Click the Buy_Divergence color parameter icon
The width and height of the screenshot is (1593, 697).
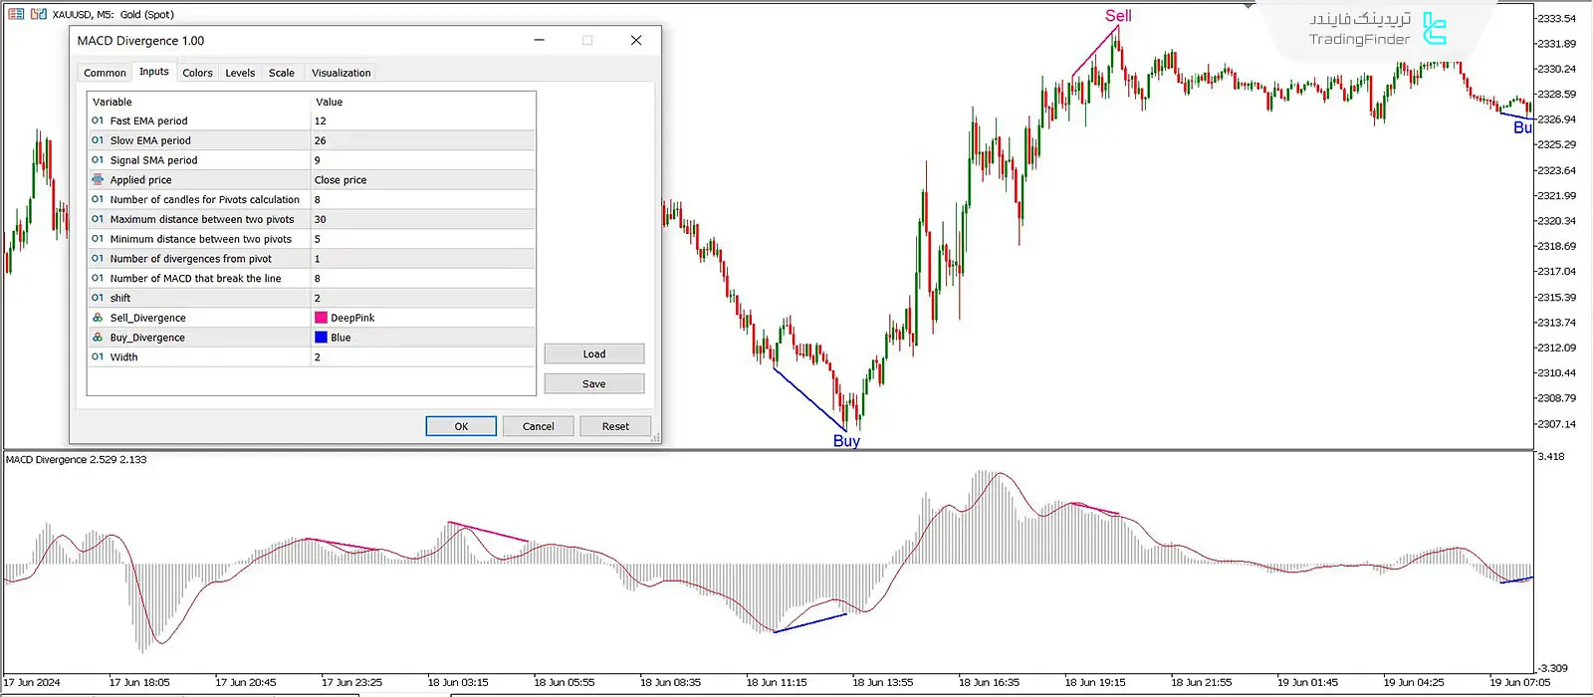tap(98, 338)
